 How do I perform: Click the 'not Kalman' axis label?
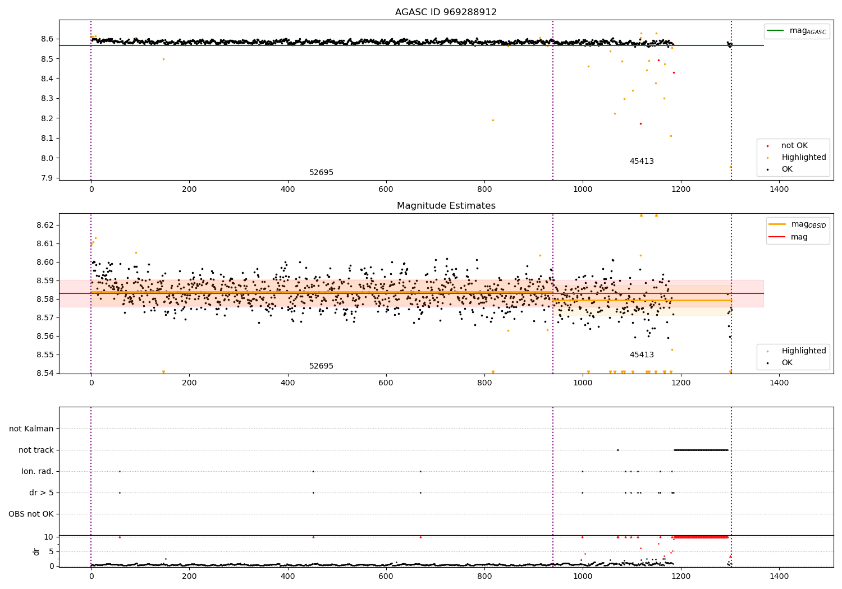31,429
